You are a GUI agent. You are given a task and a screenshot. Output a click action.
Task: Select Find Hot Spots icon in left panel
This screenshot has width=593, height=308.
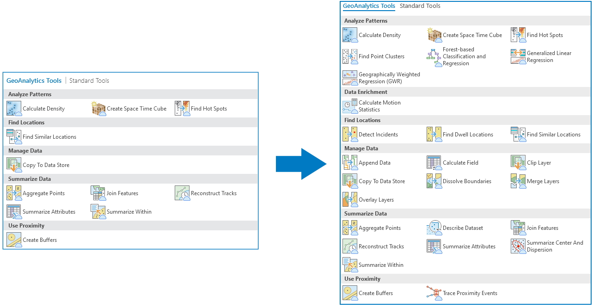pos(182,109)
